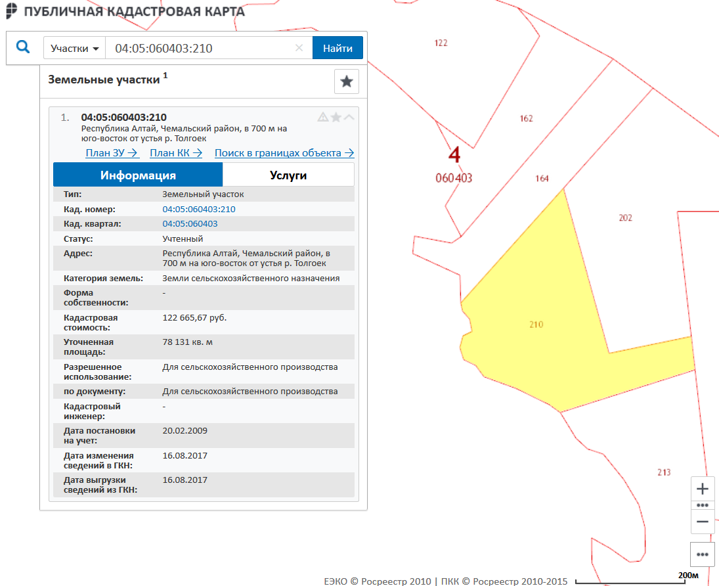Select the Информация tab
The width and height of the screenshot is (719, 586).
138,175
